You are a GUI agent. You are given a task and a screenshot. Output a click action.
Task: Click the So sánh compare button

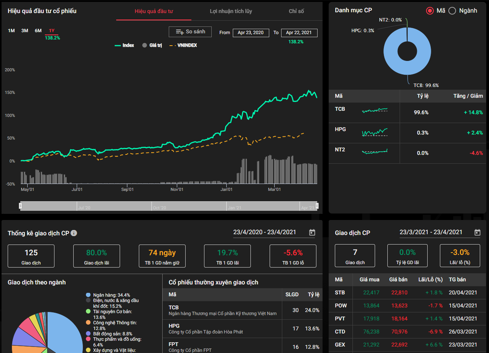click(x=190, y=32)
